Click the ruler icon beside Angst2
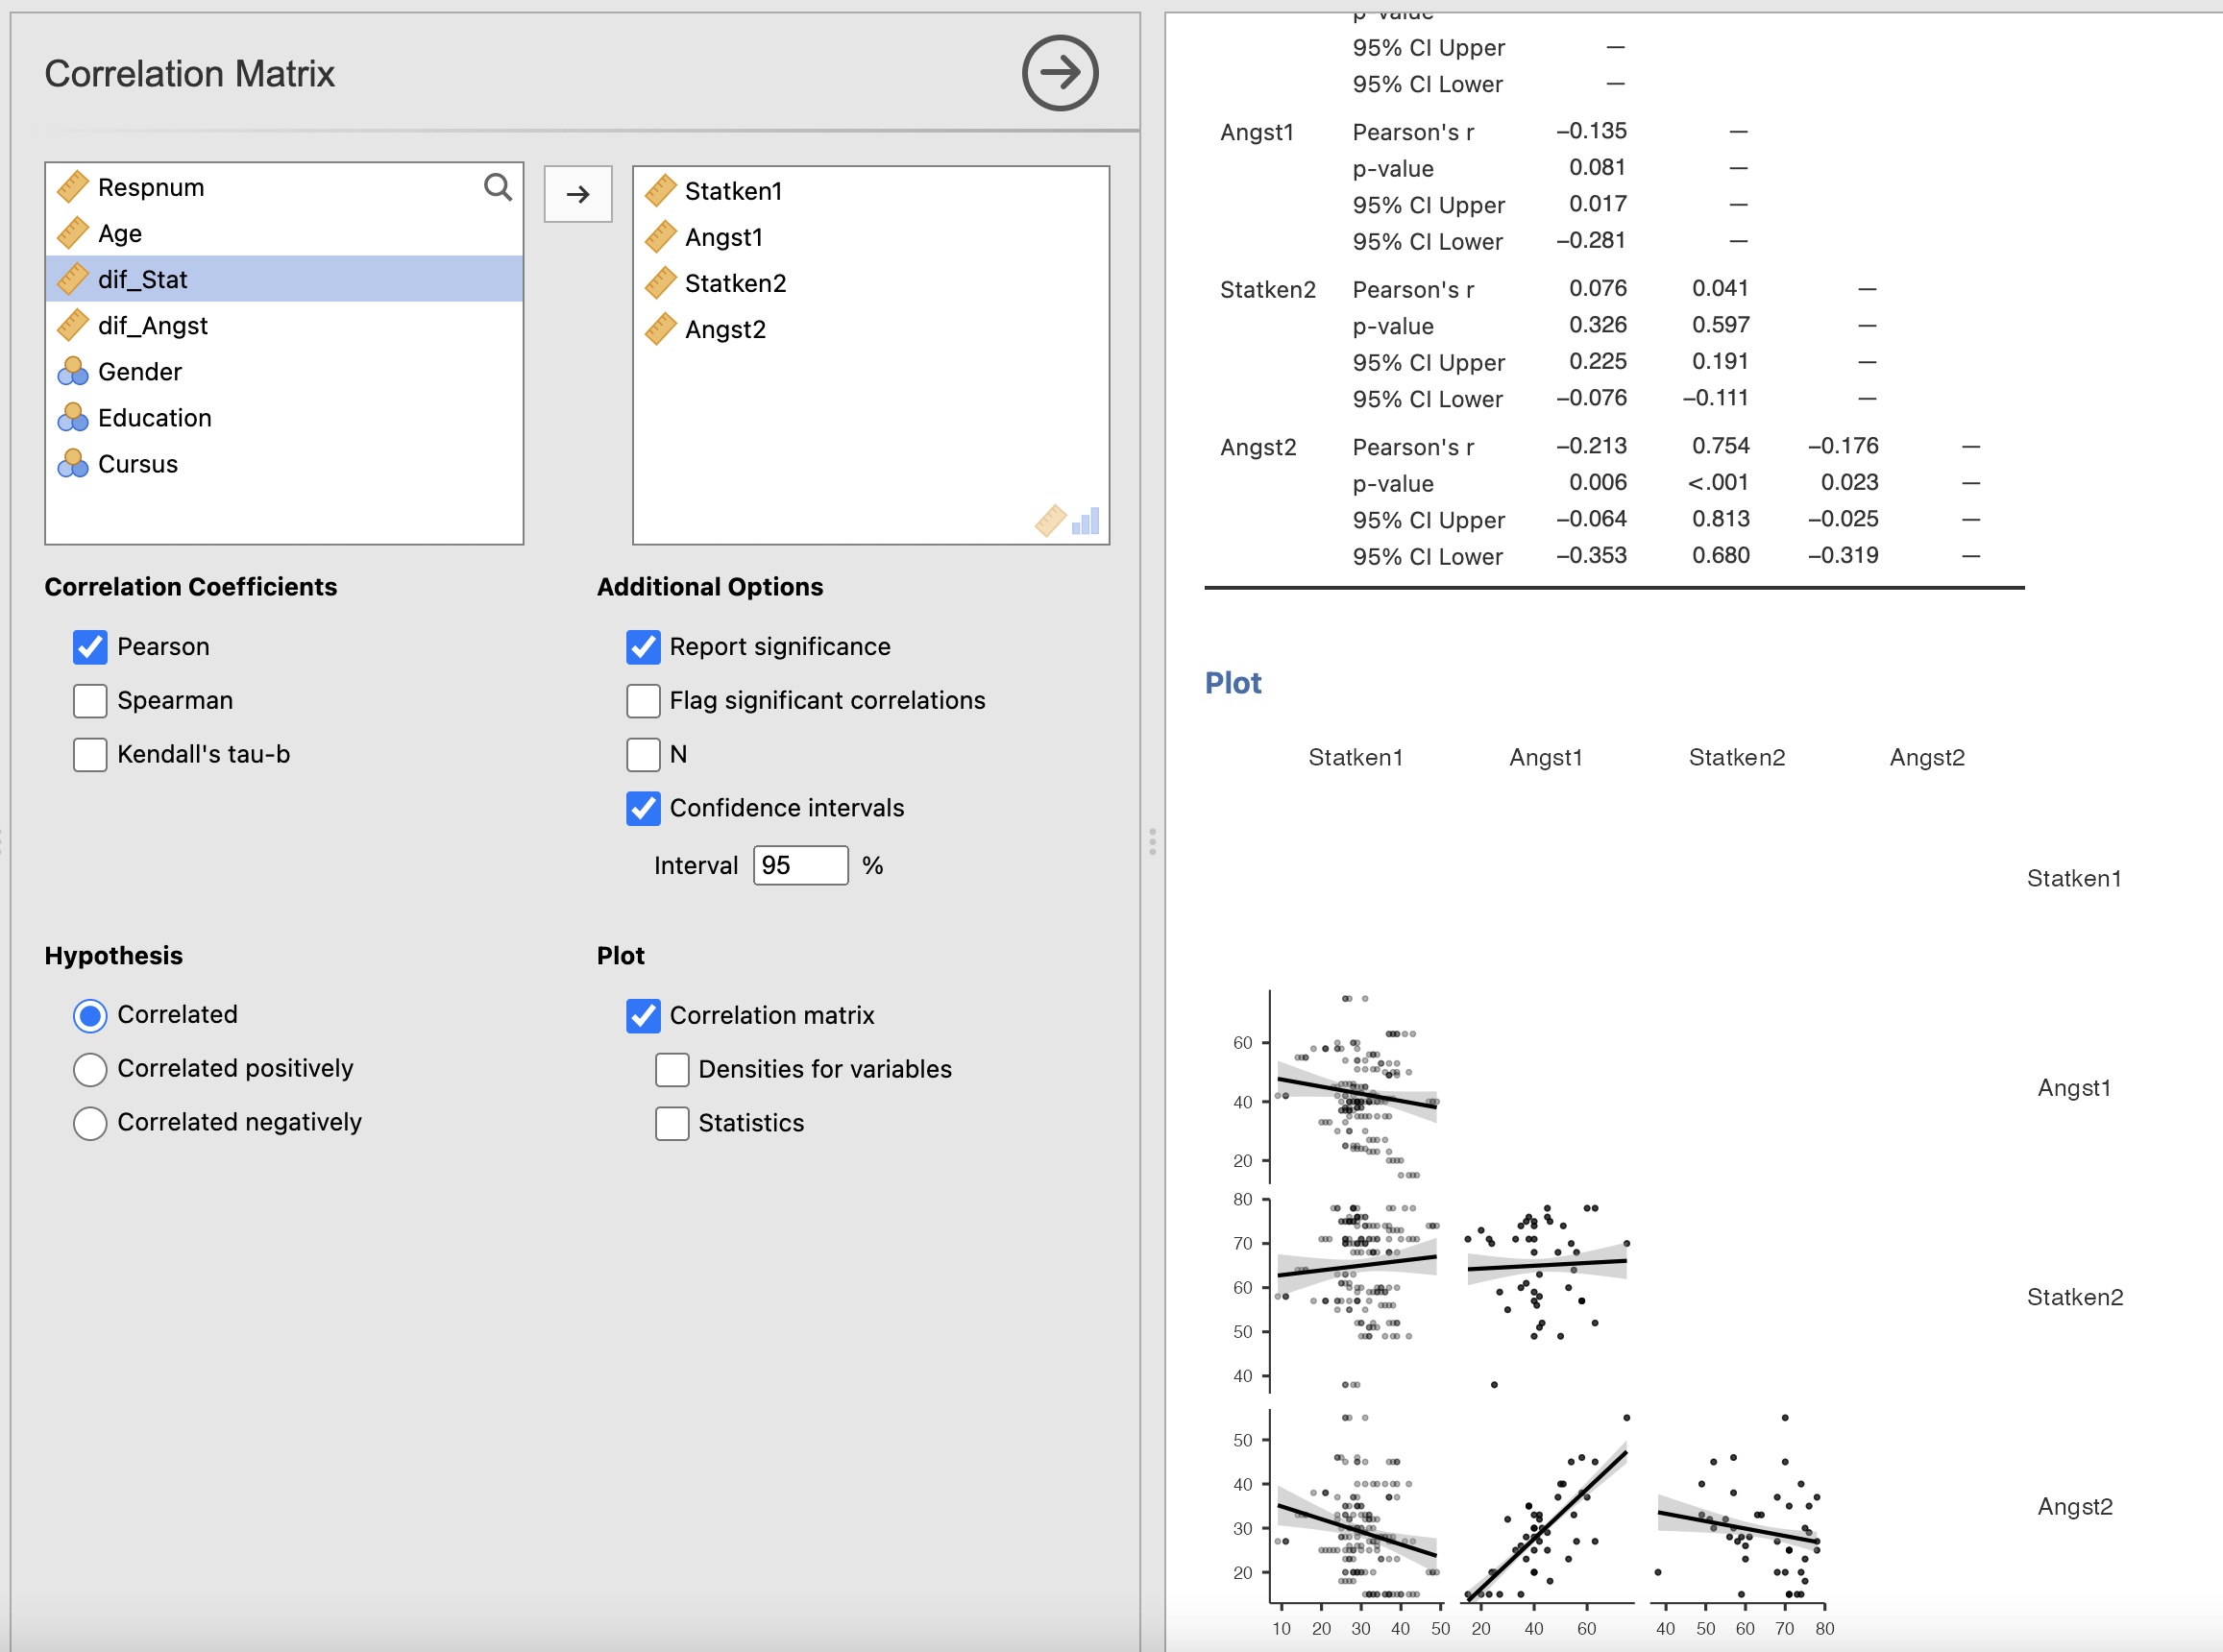 pos(661,329)
